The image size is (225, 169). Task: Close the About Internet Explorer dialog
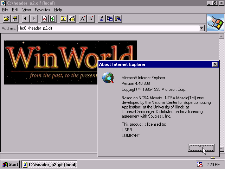pyautogui.click(x=215, y=64)
